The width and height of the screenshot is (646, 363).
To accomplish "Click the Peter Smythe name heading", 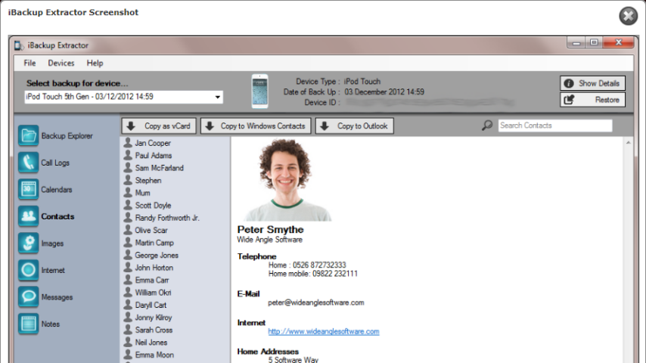I will (x=270, y=229).
